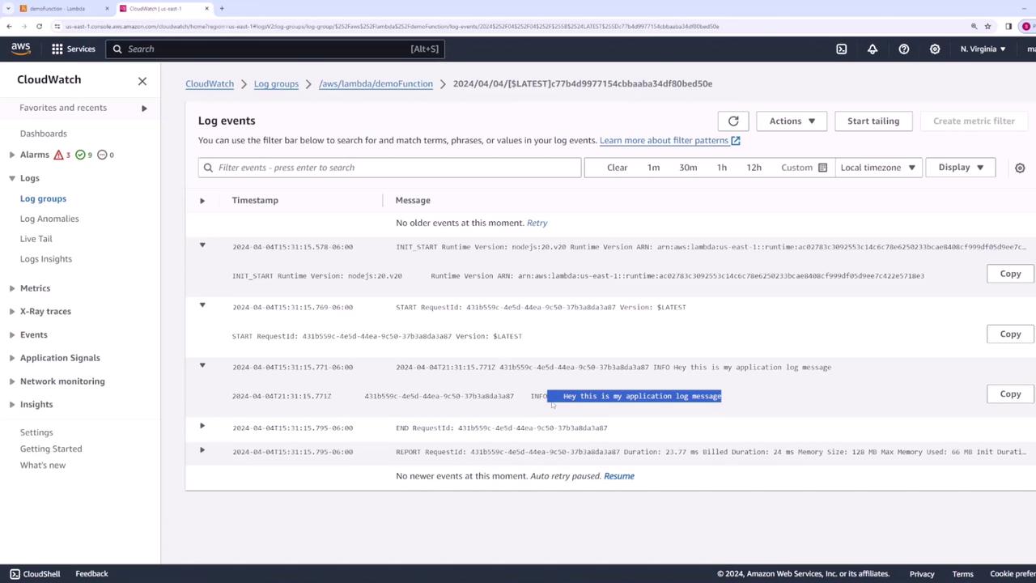The width and height of the screenshot is (1036, 583).
Task: Click the CloudShell icon in the footer
Action: click(x=15, y=574)
